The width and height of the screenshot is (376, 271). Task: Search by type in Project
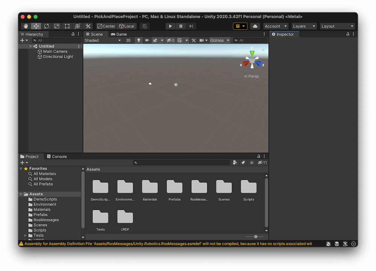point(235,163)
